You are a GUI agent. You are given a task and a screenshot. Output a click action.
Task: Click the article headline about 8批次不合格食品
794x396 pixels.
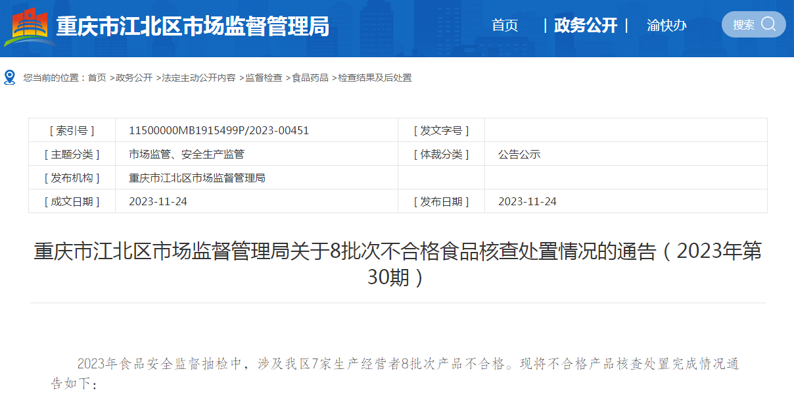[x=397, y=264]
